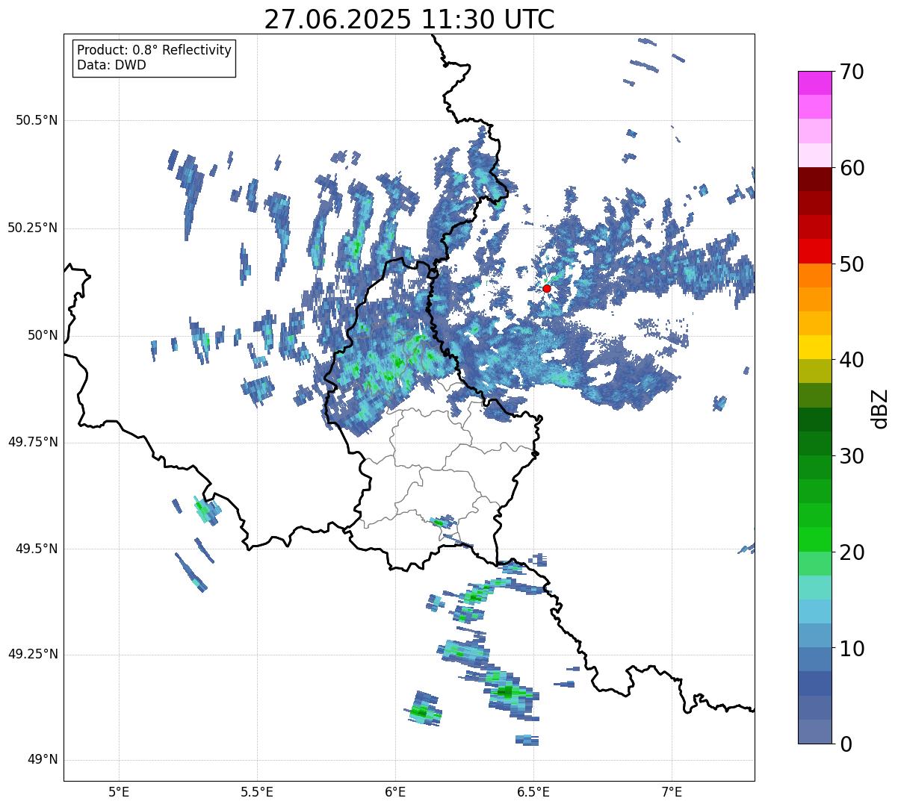The image size is (898, 807).
Task: Click the title "27.06.2025 11:30 UTC"
Action: pos(409,19)
